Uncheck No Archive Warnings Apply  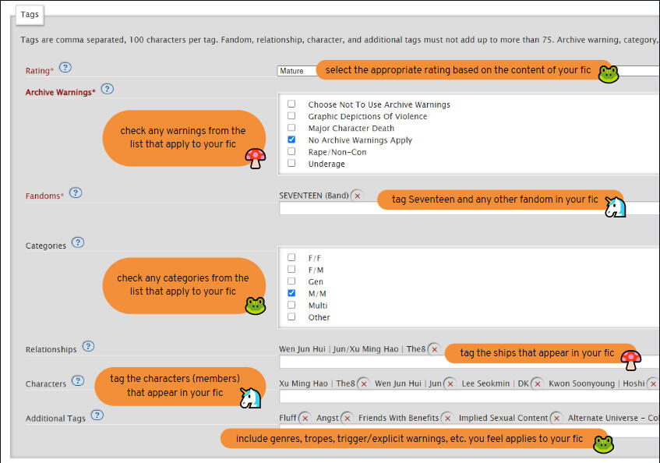tap(291, 140)
